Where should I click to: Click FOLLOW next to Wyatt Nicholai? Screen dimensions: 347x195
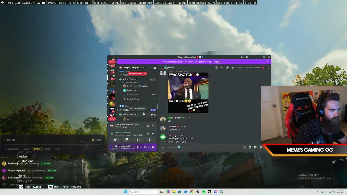[52, 171]
